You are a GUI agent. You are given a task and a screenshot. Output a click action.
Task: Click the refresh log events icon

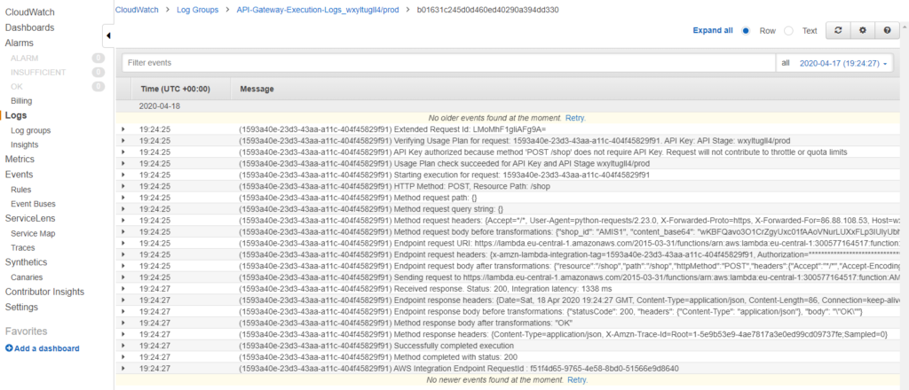click(837, 30)
